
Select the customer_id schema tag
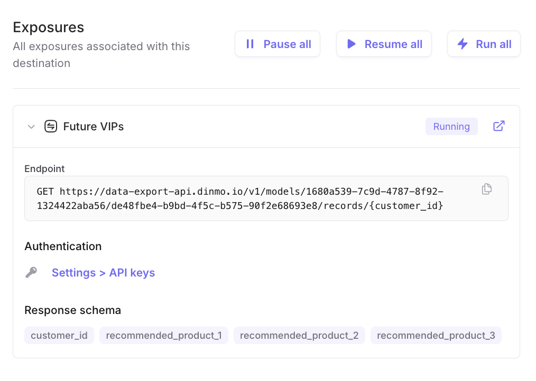coord(59,335)
